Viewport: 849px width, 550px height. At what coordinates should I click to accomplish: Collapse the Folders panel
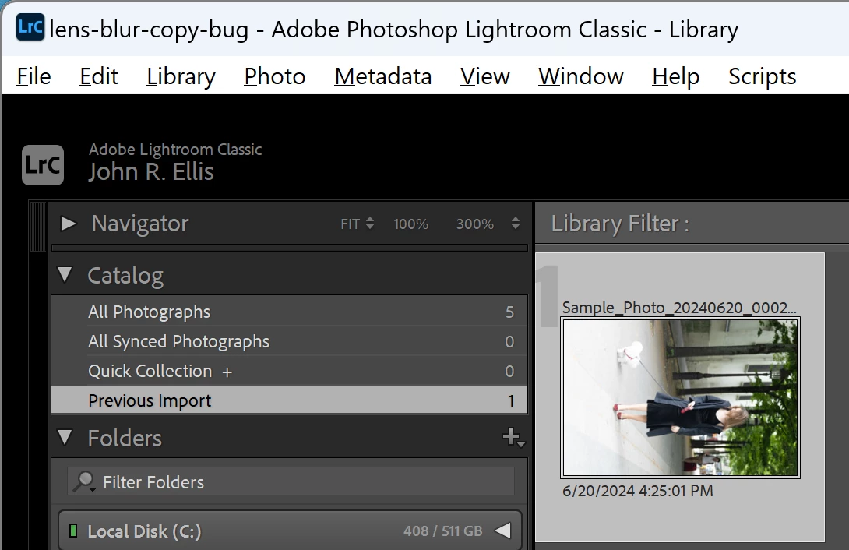pyautogui.click(x=65, y=437)
